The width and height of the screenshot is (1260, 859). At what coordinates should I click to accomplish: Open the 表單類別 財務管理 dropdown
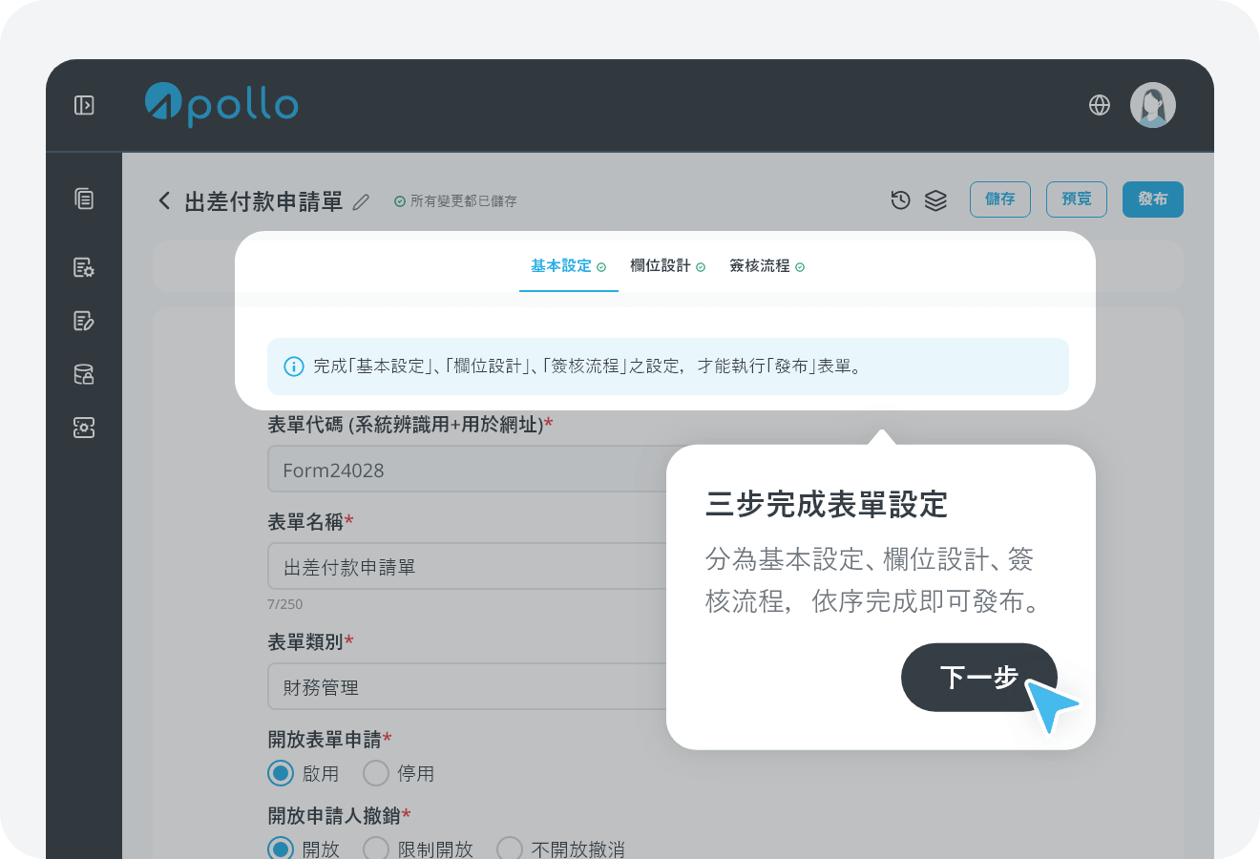[467, 687]
